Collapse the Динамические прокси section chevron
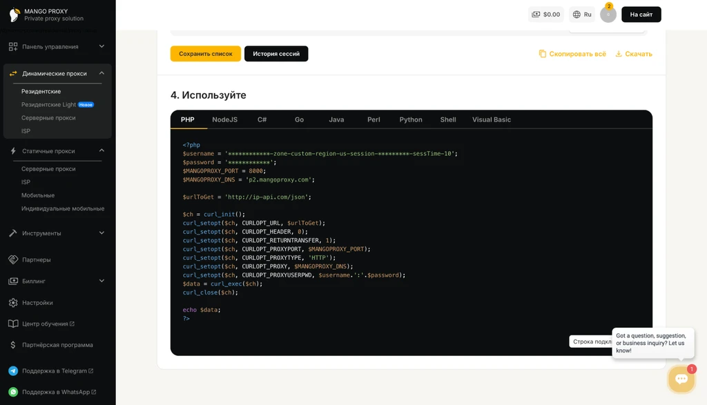 coord(101,73)
